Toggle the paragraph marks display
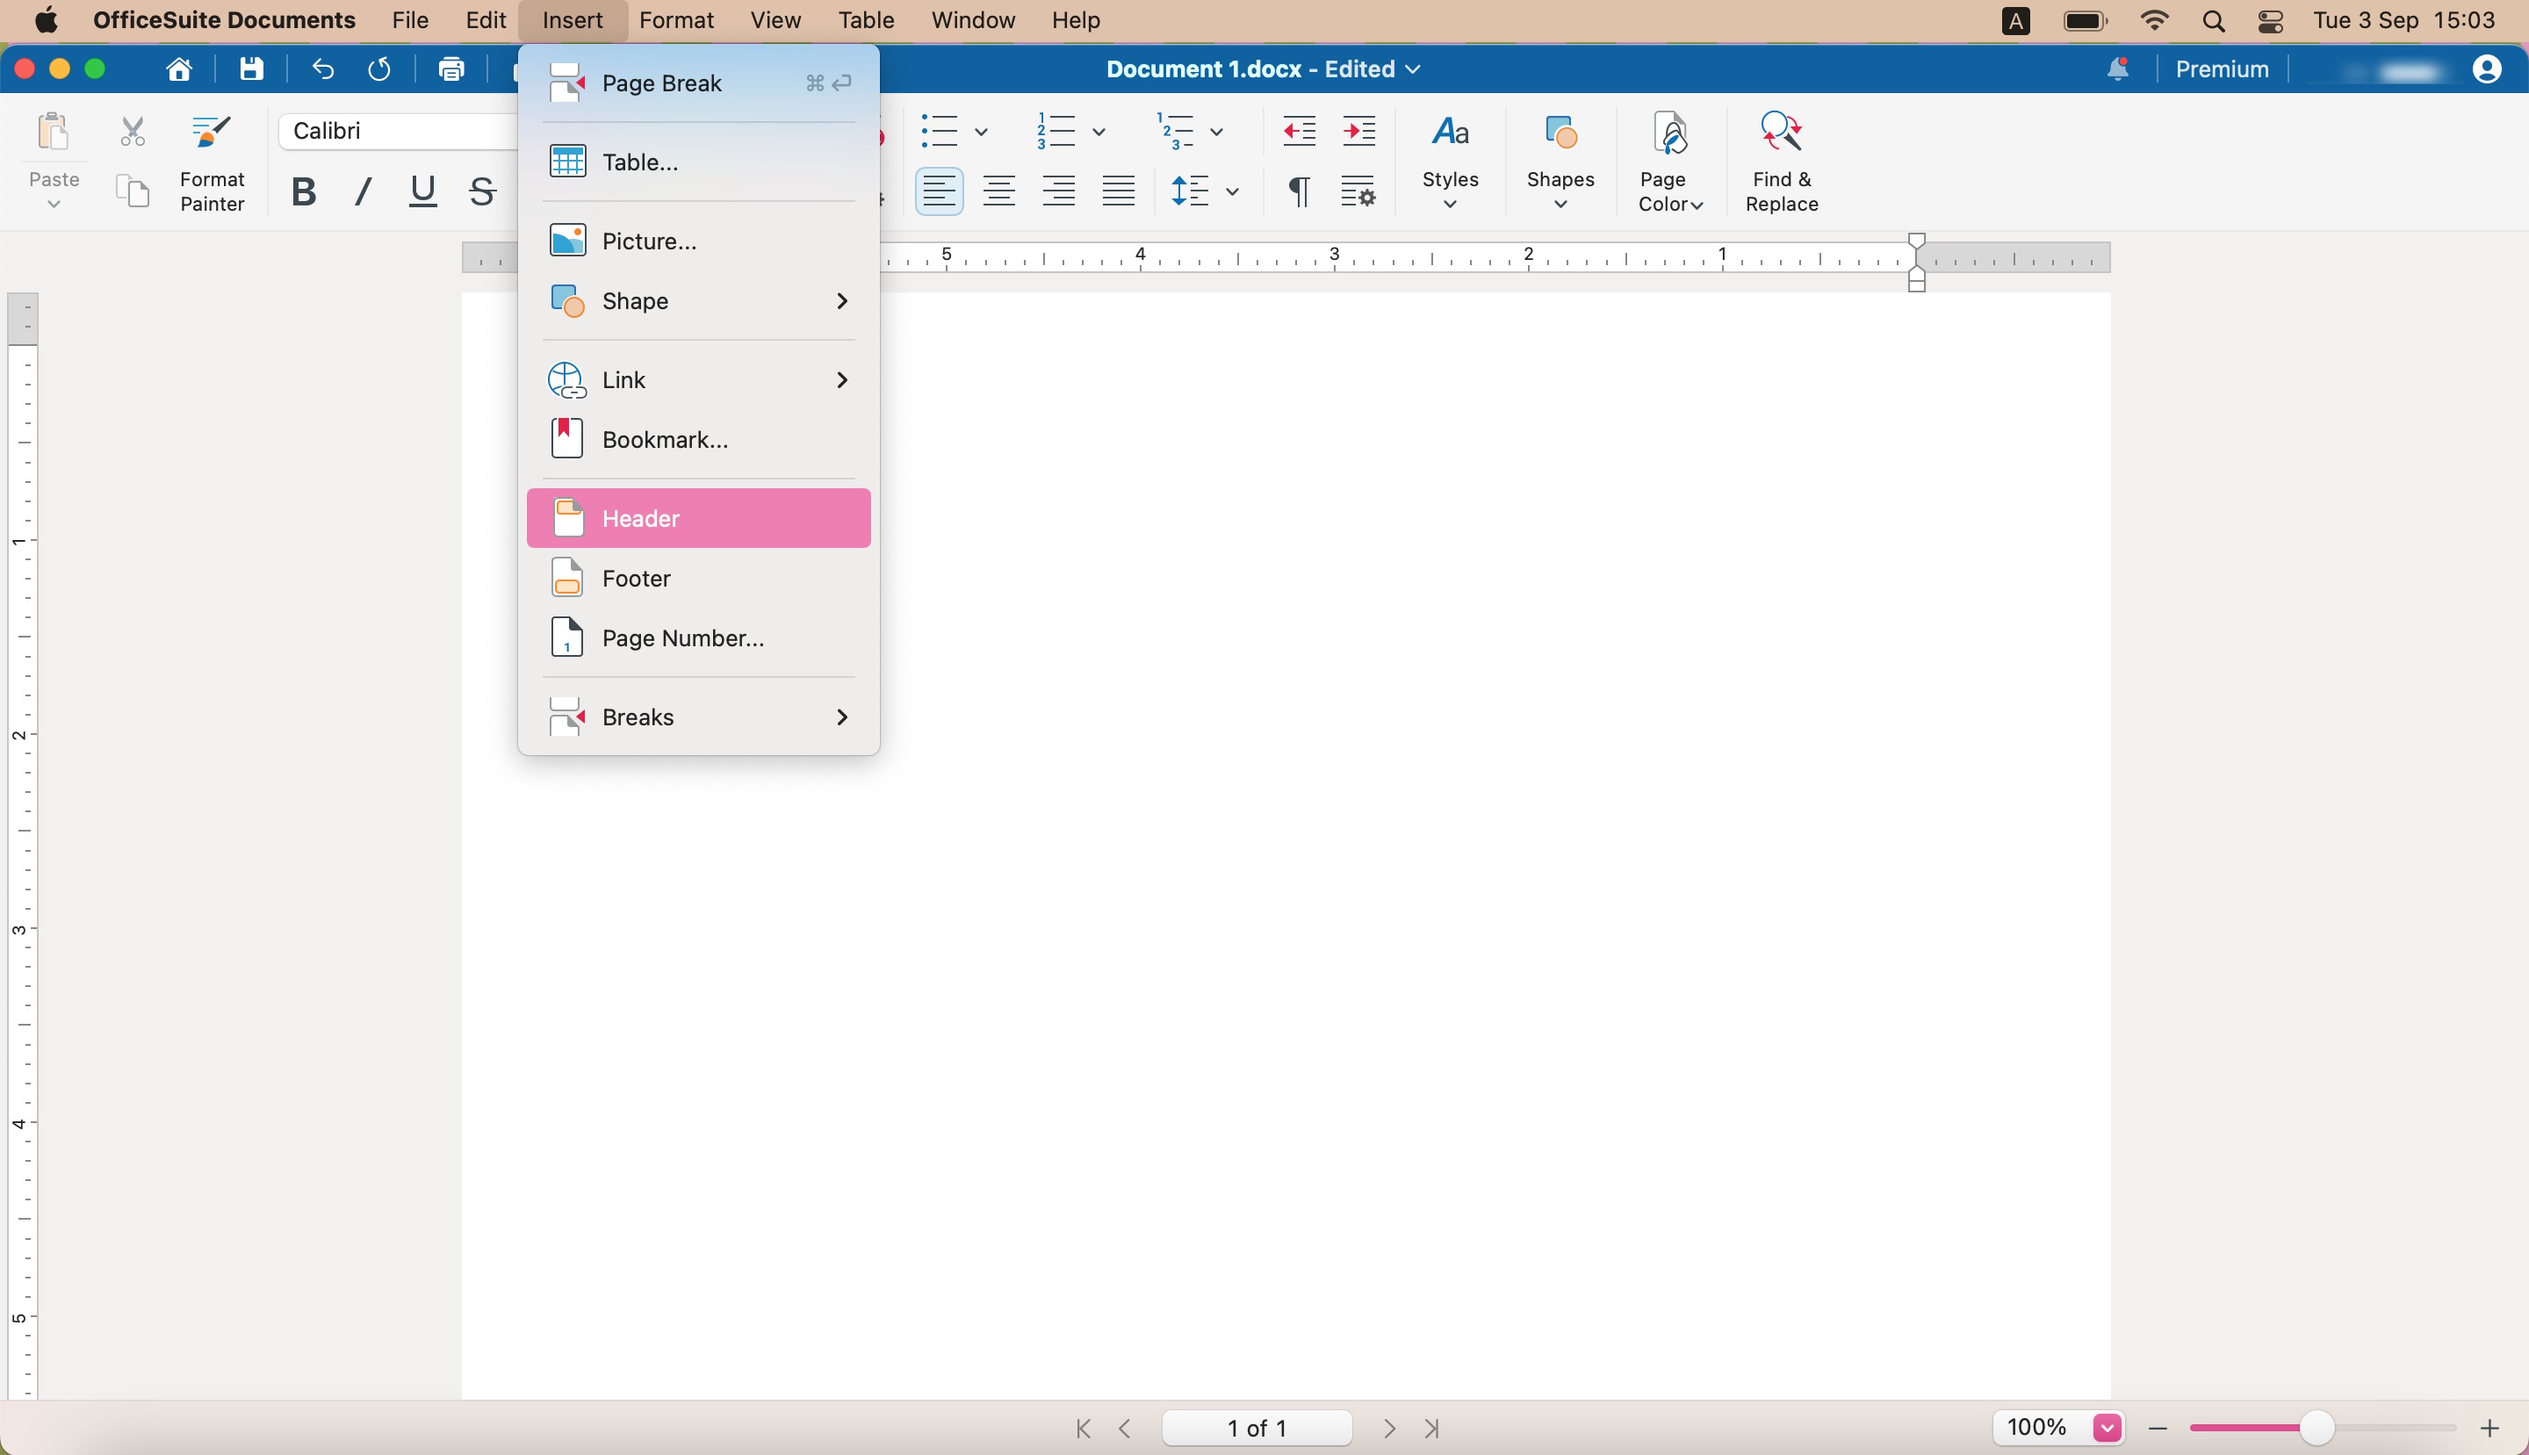Image resolution: width=2529 pixels, height=1455 pixels. pos(1299,191)
